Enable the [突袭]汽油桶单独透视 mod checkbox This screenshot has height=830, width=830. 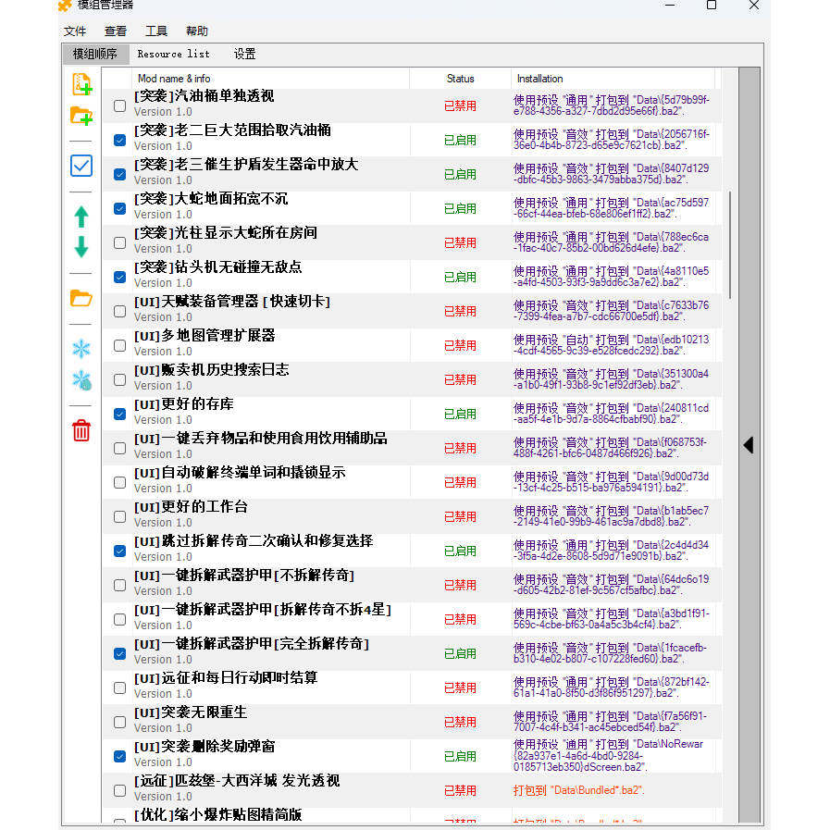pos(120,105)
